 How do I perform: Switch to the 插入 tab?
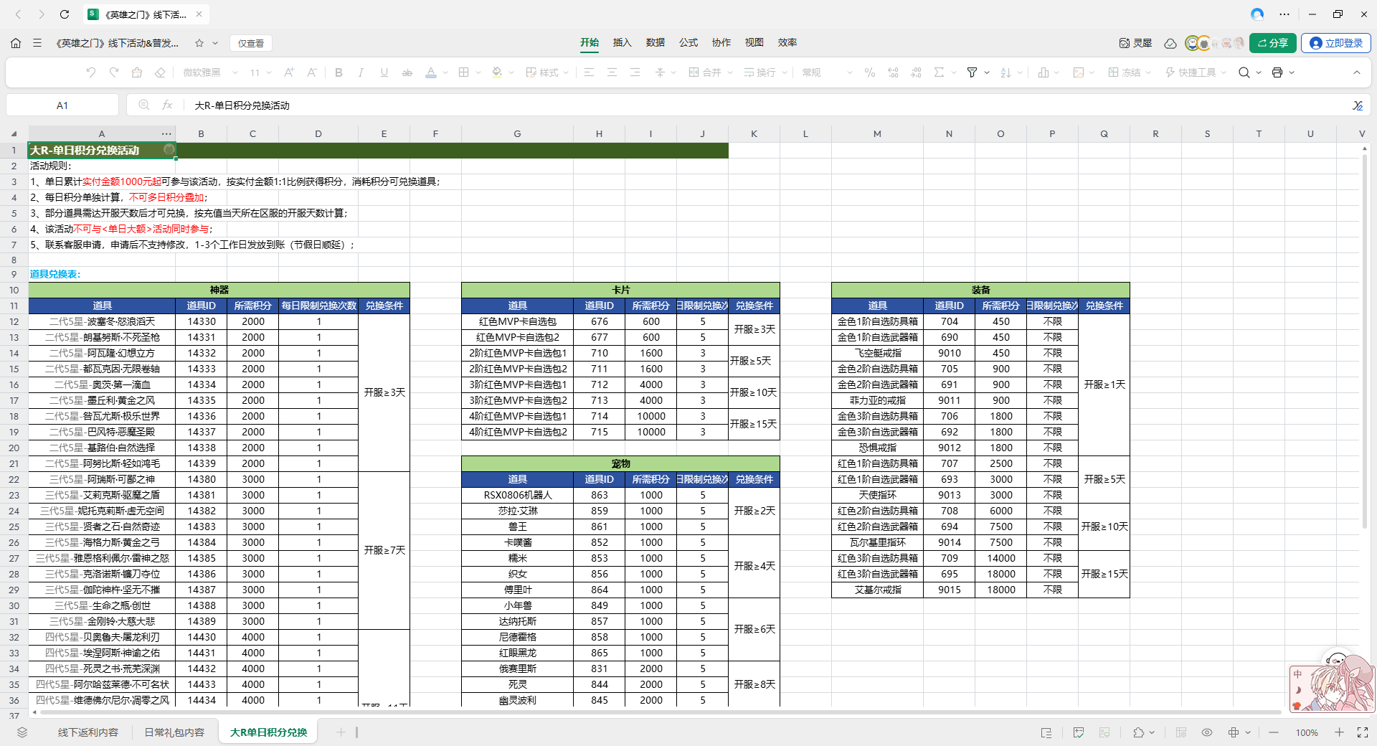coord(623,43)
